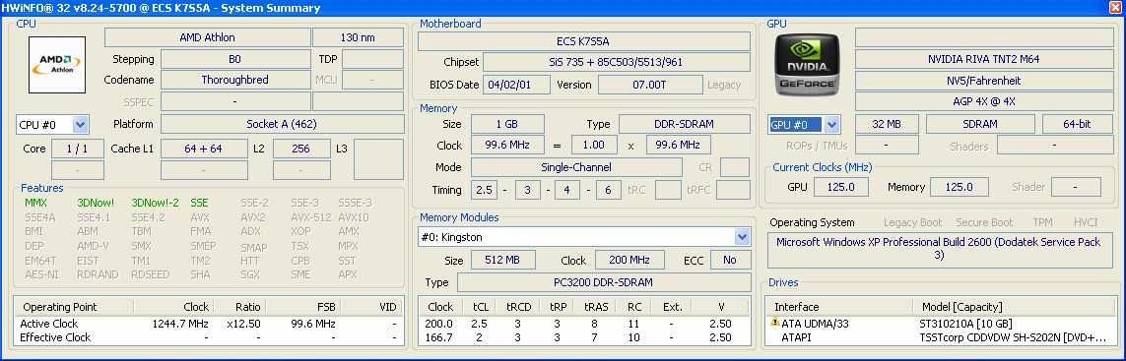Click the MMX feature label
The width and height of the screenshot is (1126, 361).
pos(35,203)
